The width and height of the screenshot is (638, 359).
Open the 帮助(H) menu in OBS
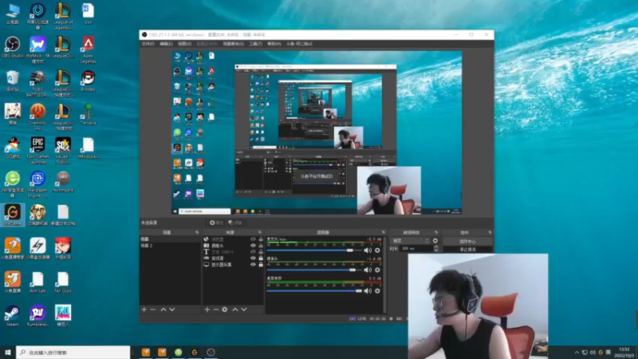pyautogui.click(x=274, y=44)
